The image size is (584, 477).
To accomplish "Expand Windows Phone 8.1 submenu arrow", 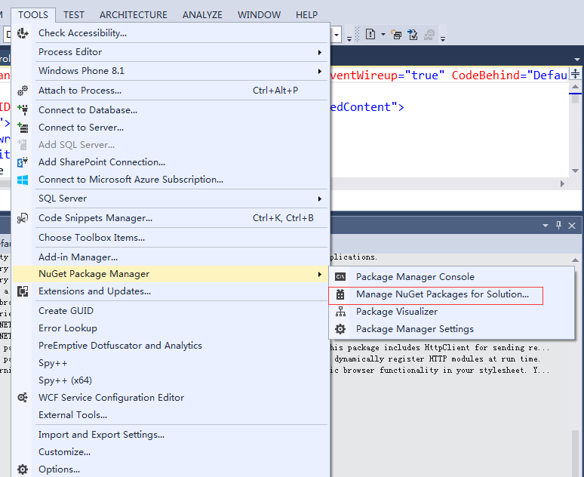I will 320,71.
